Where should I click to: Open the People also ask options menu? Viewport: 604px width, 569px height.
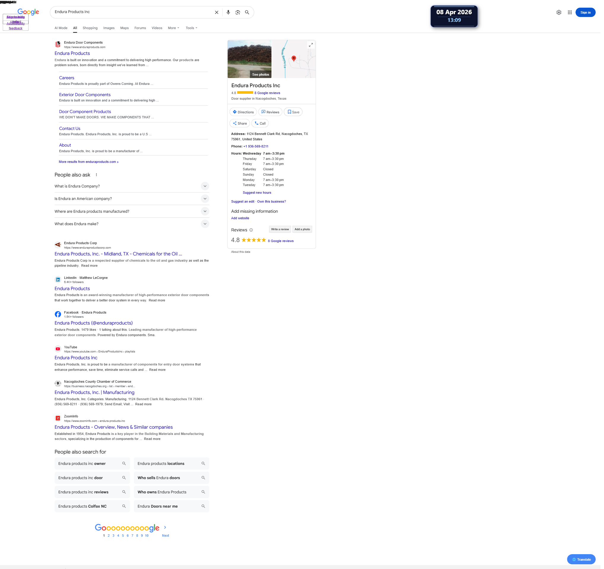[97, 176]
